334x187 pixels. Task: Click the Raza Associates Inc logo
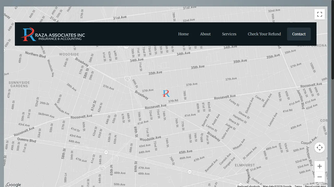[53, 34]
